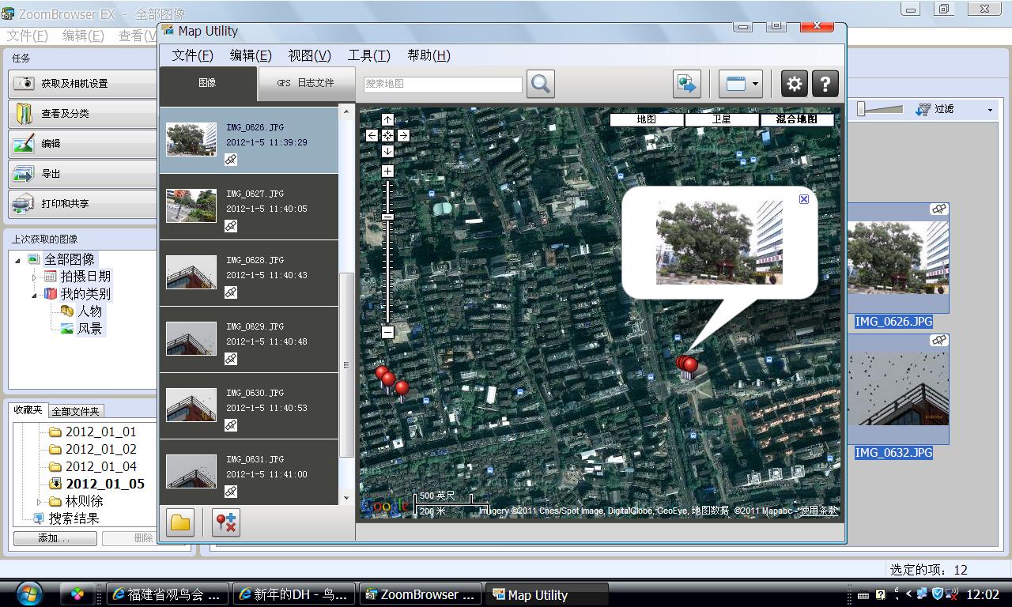Viewport: 1012px width, 607px height.
Task: Click the open folder icon at bottom
Action: click(180, 522)
